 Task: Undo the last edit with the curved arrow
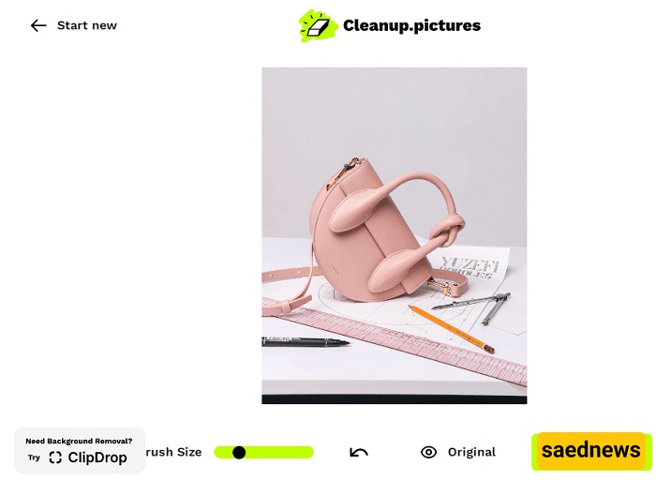coord(359,452)
